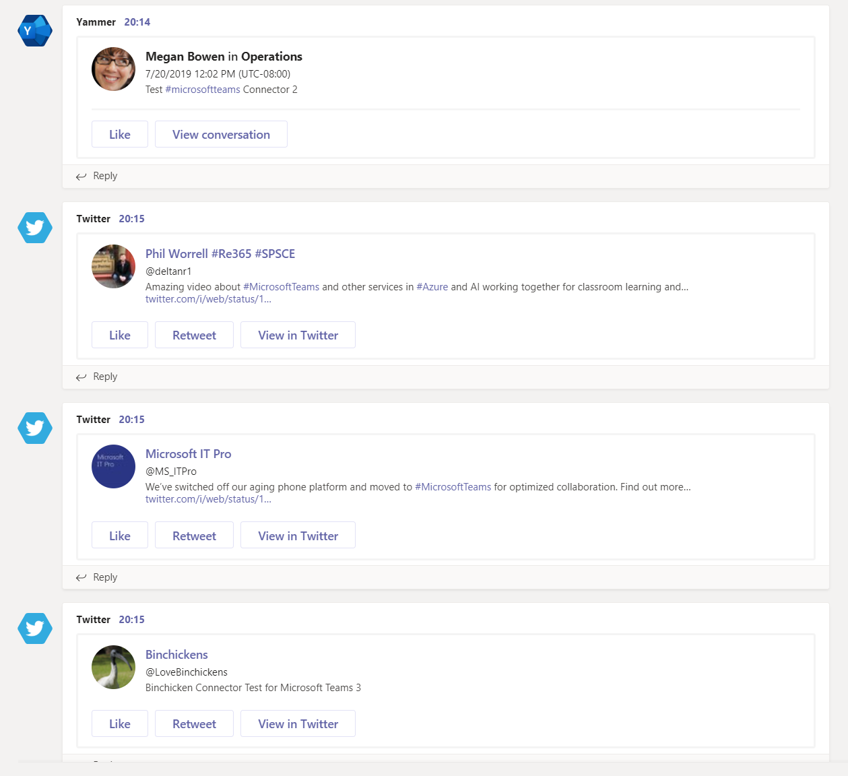
Task: Click Phil Worrell's avatar photo
Action: click(x=113, y=266)
